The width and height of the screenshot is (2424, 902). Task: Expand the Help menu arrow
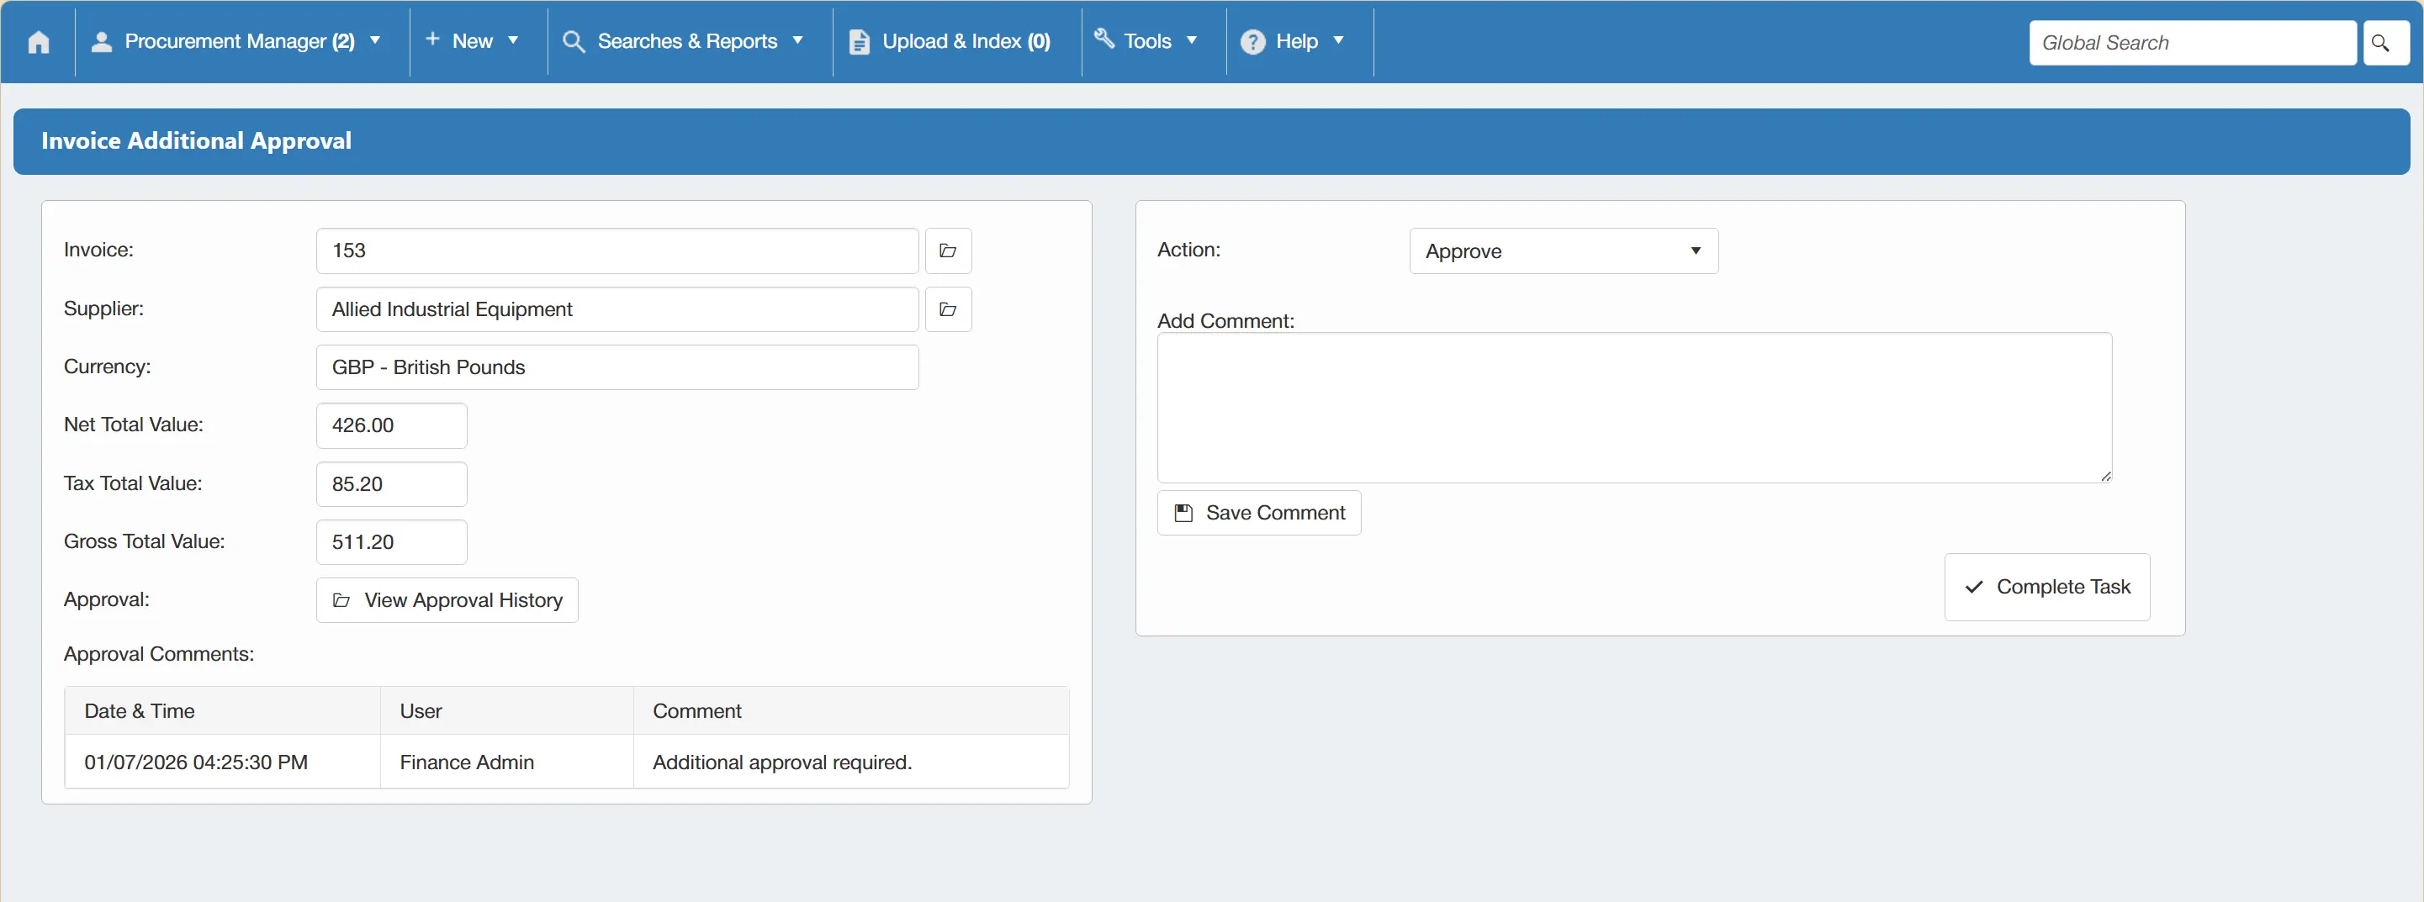1338,41
